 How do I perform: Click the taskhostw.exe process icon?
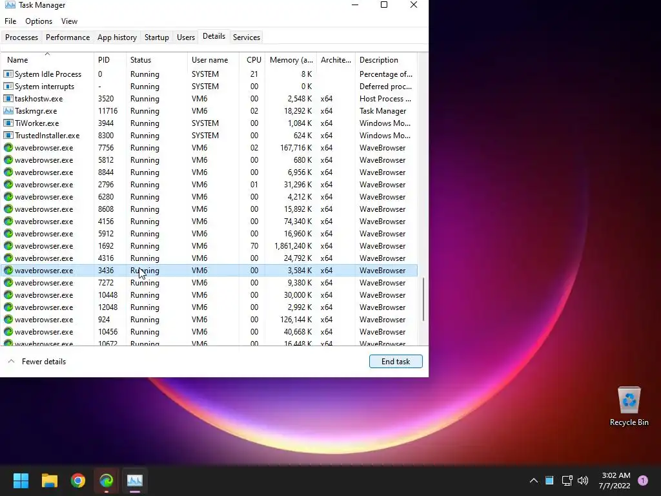click(8, 98)
